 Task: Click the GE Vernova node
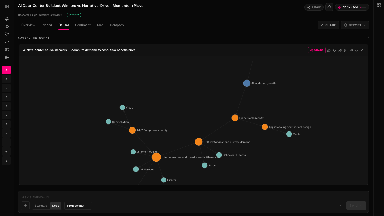click(x=136, y=169)
